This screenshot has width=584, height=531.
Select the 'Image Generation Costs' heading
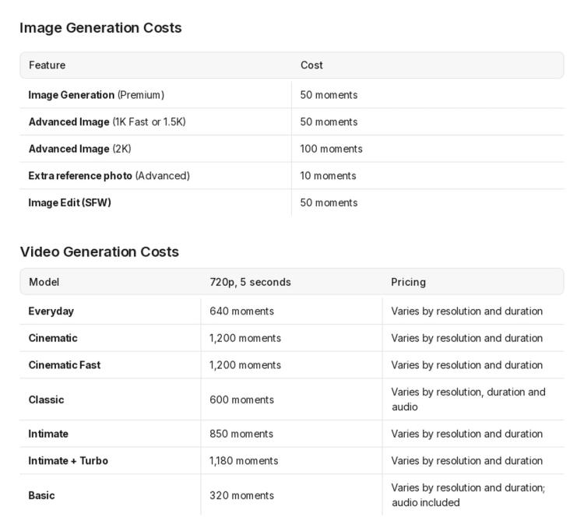click(100, 28)
